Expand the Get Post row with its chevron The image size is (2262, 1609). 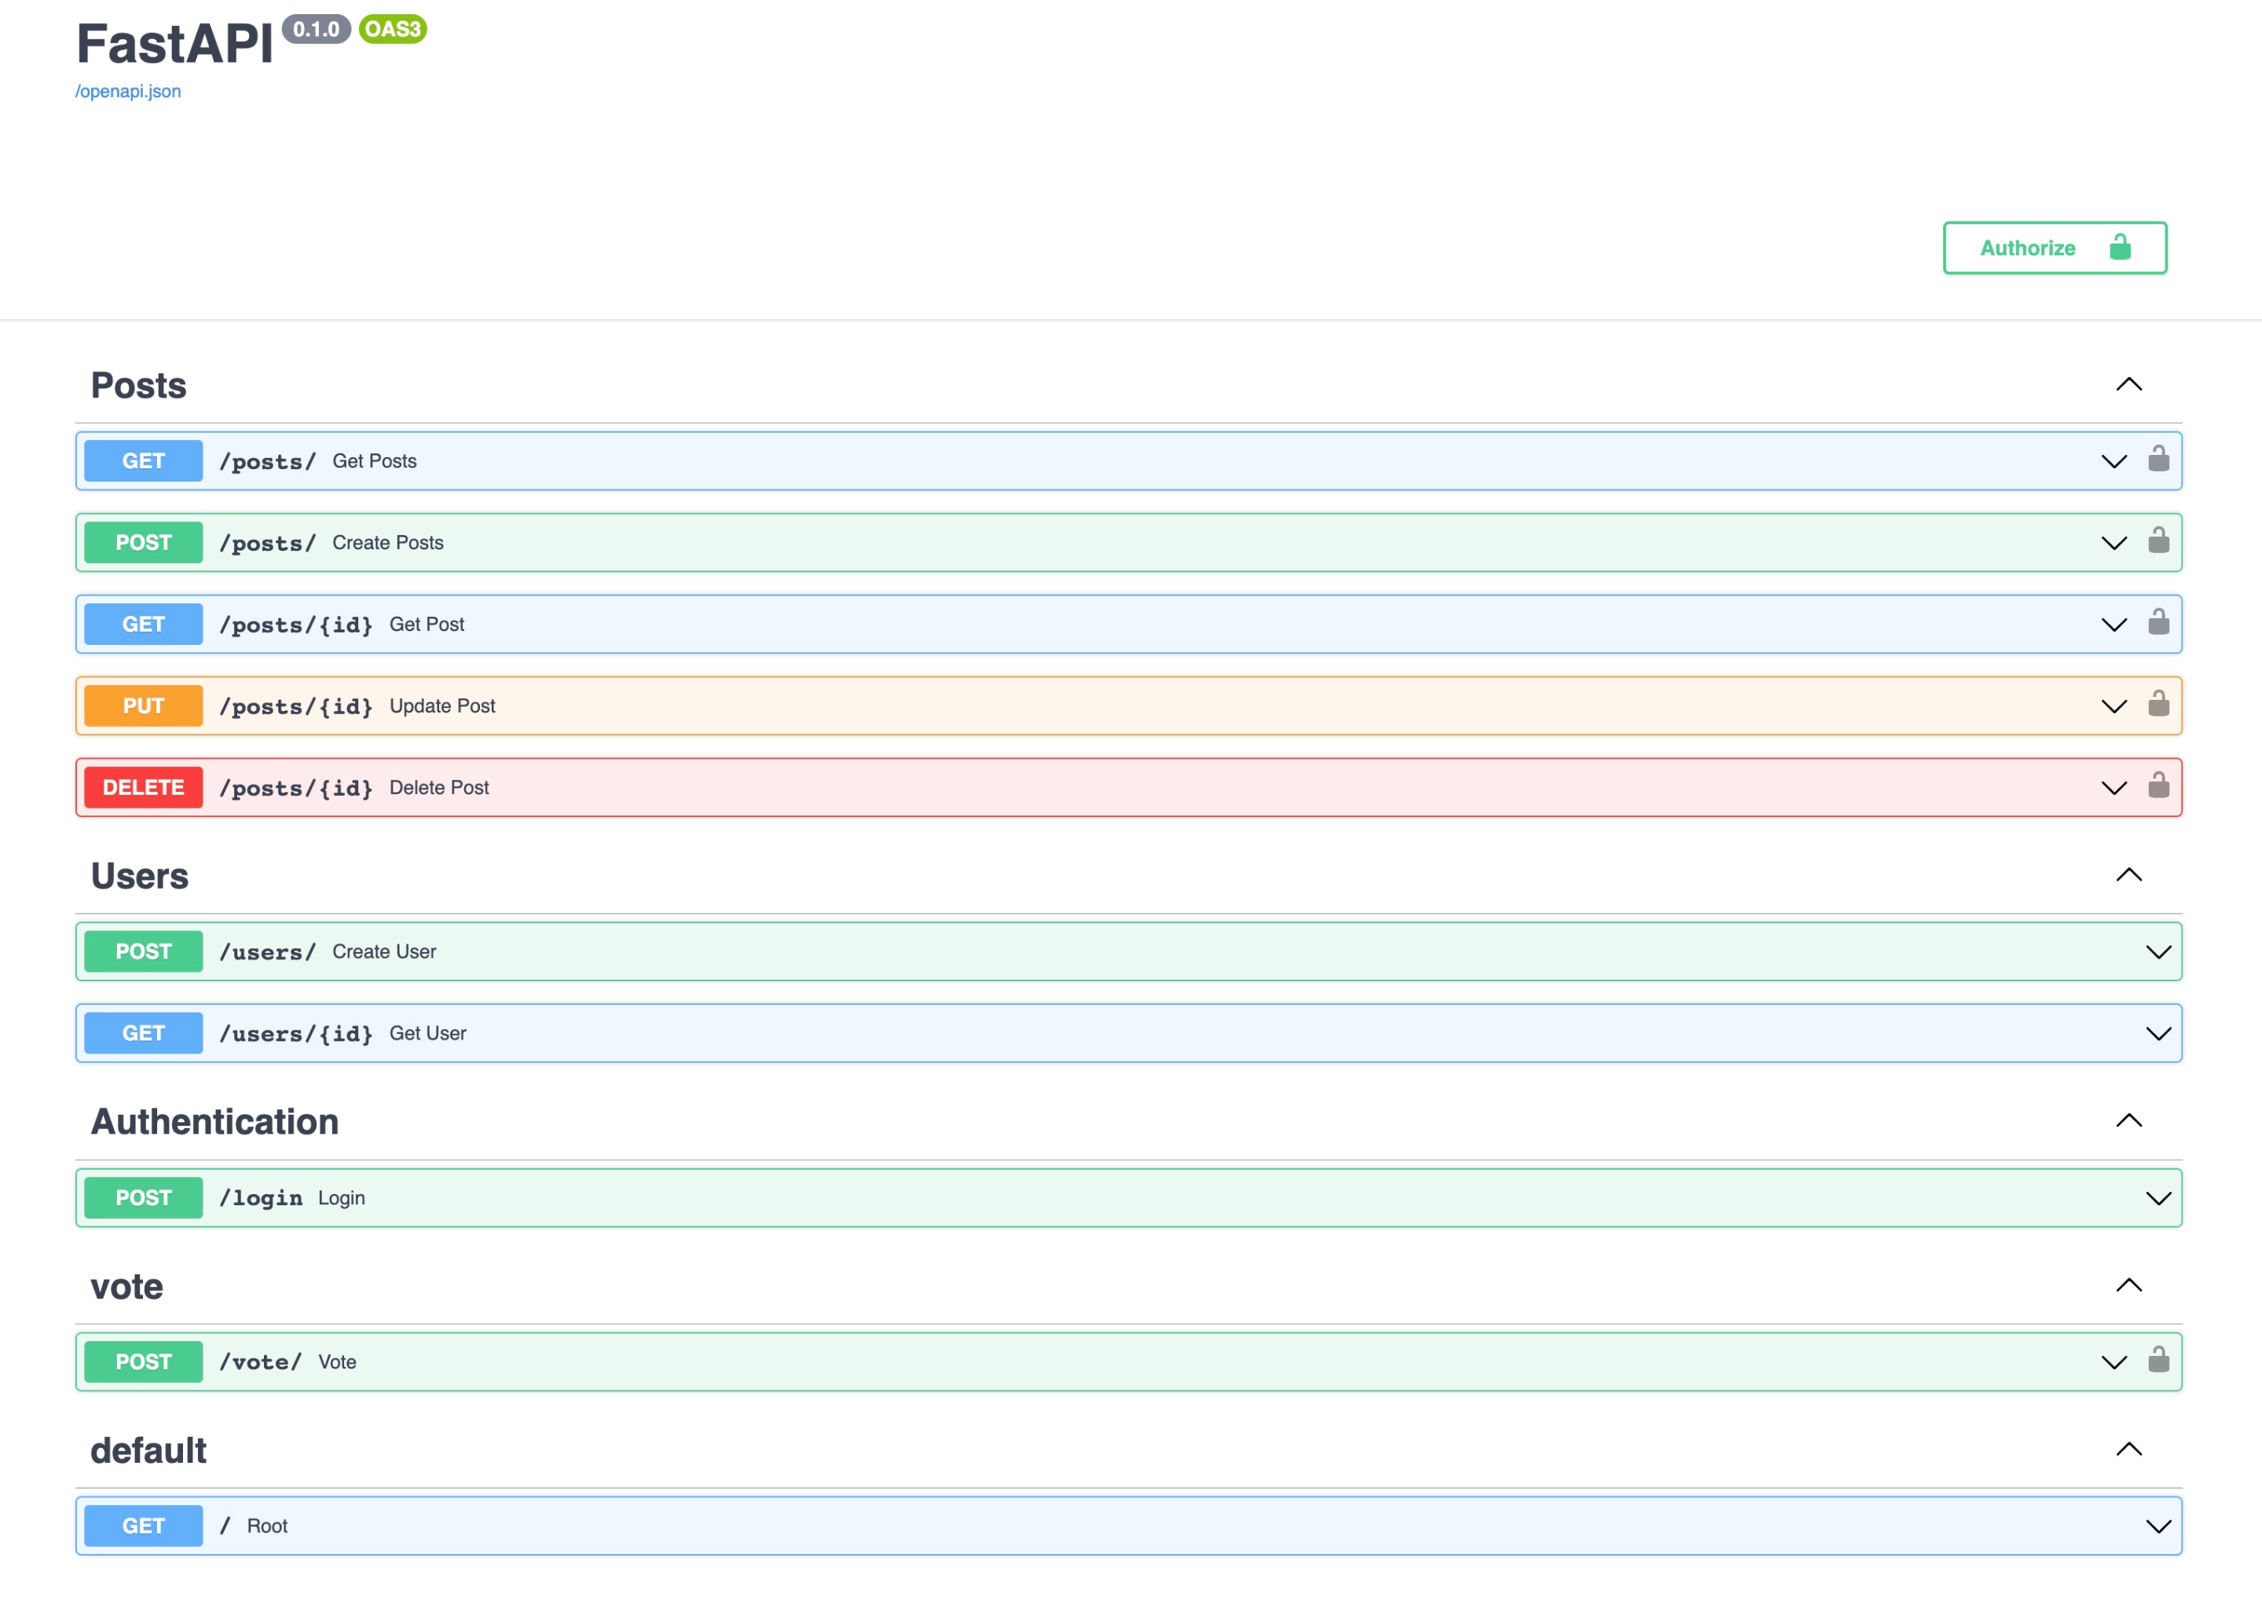coord(2114,625)
